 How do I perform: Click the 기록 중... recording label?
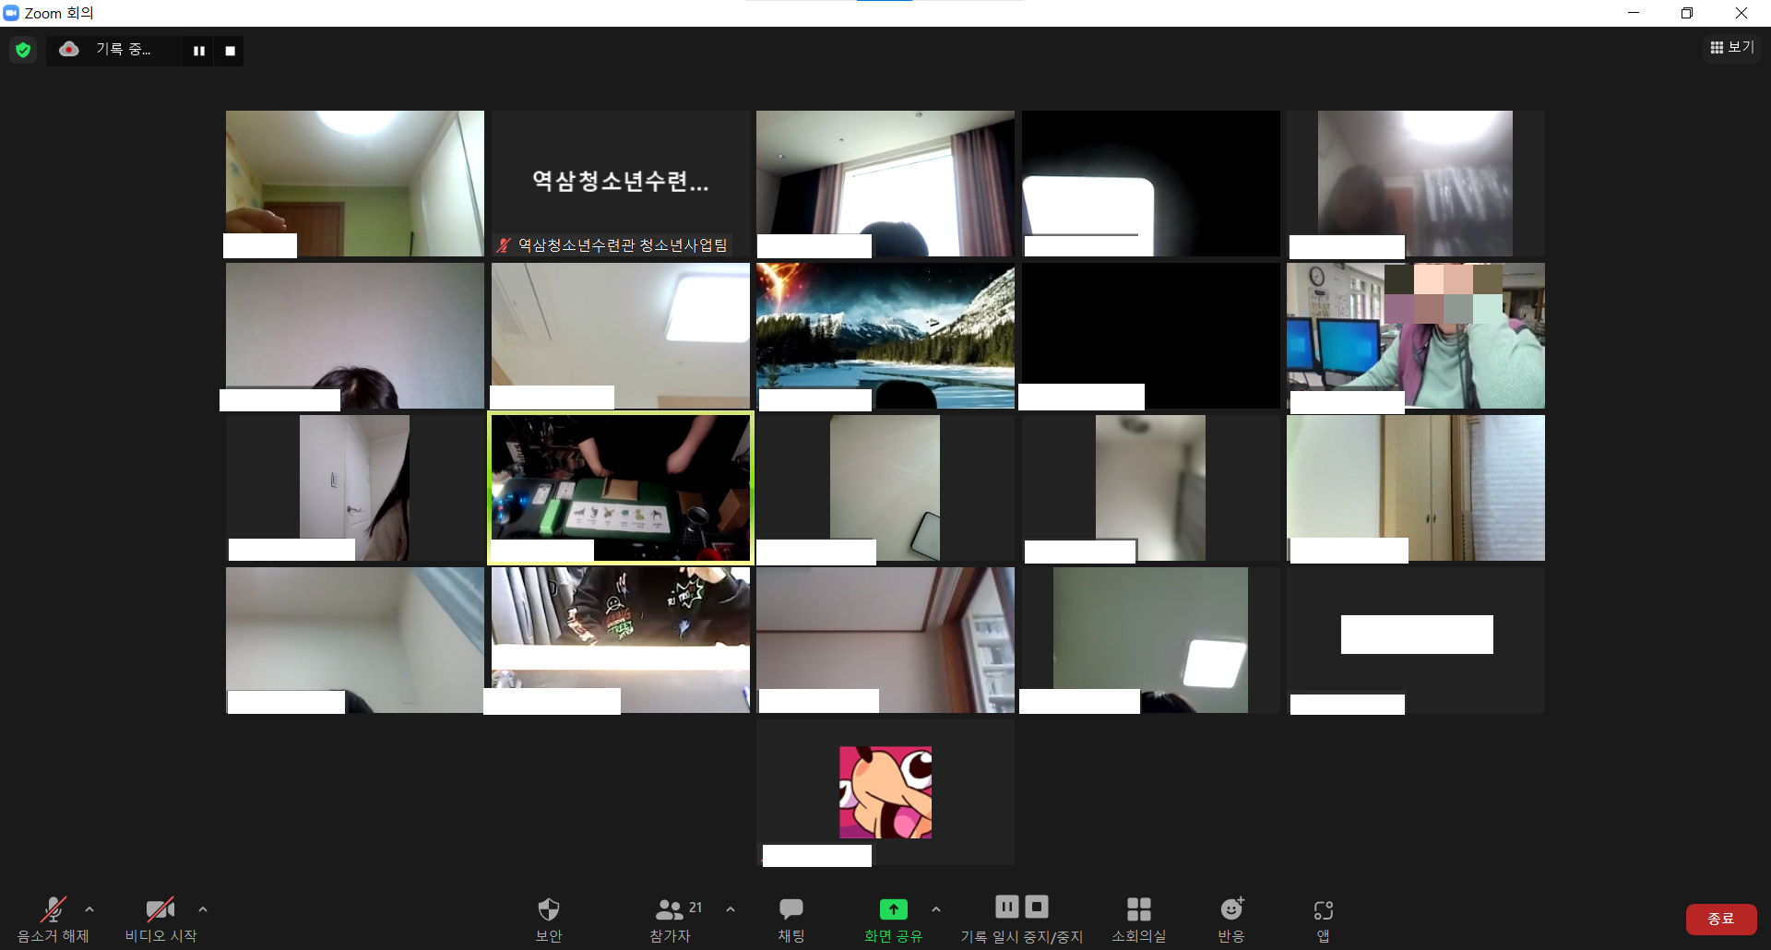pyautogui.click(x=124, y=49)
